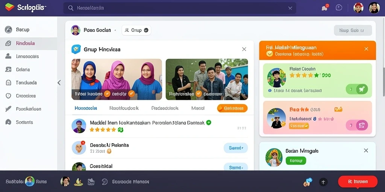This screenshot has width=385, height=192.
Task: Clear the search field with X
Action: (290, 8)
